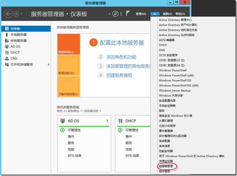The width and height of the screenshot is (237, 176).
Task: Open DHCP from the Tools menu
Action: point(163,45)
